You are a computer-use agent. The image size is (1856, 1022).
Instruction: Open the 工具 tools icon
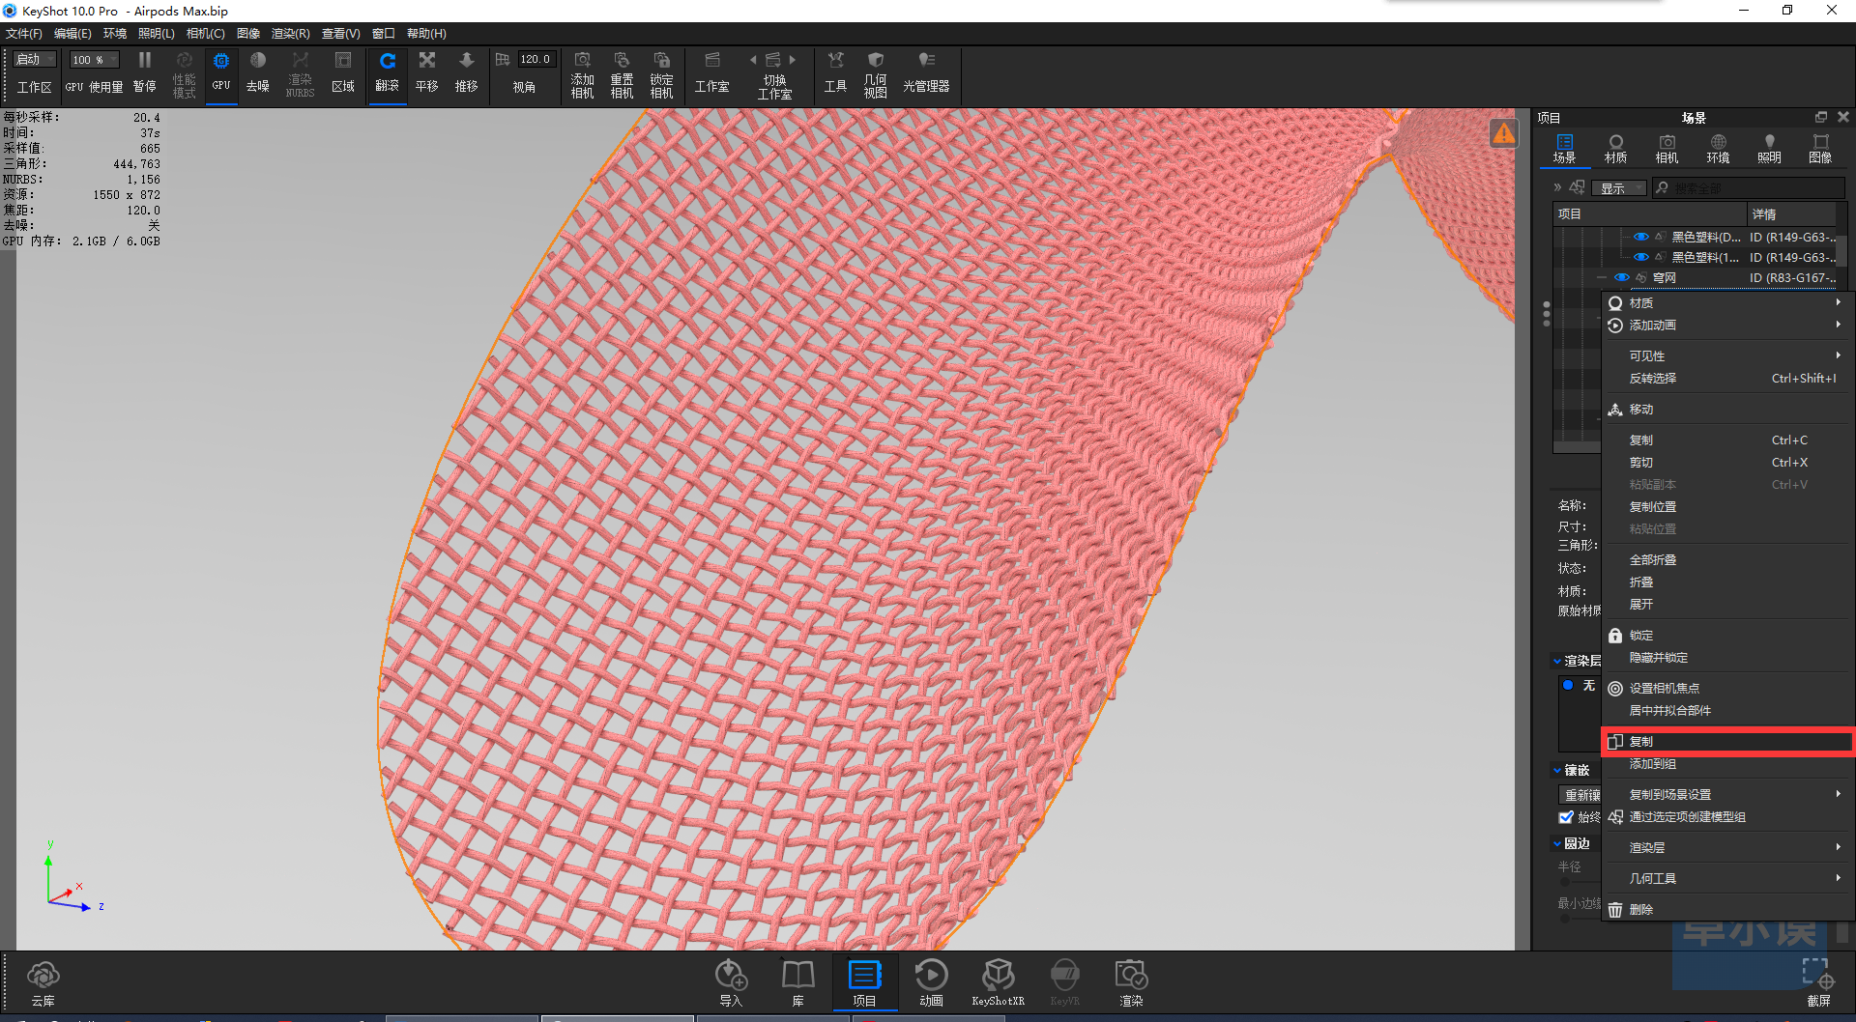tap(836, 72)
